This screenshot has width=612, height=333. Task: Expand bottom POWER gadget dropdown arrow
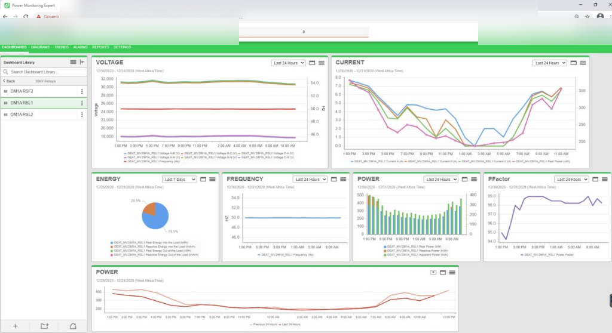[x=433, y=273]
